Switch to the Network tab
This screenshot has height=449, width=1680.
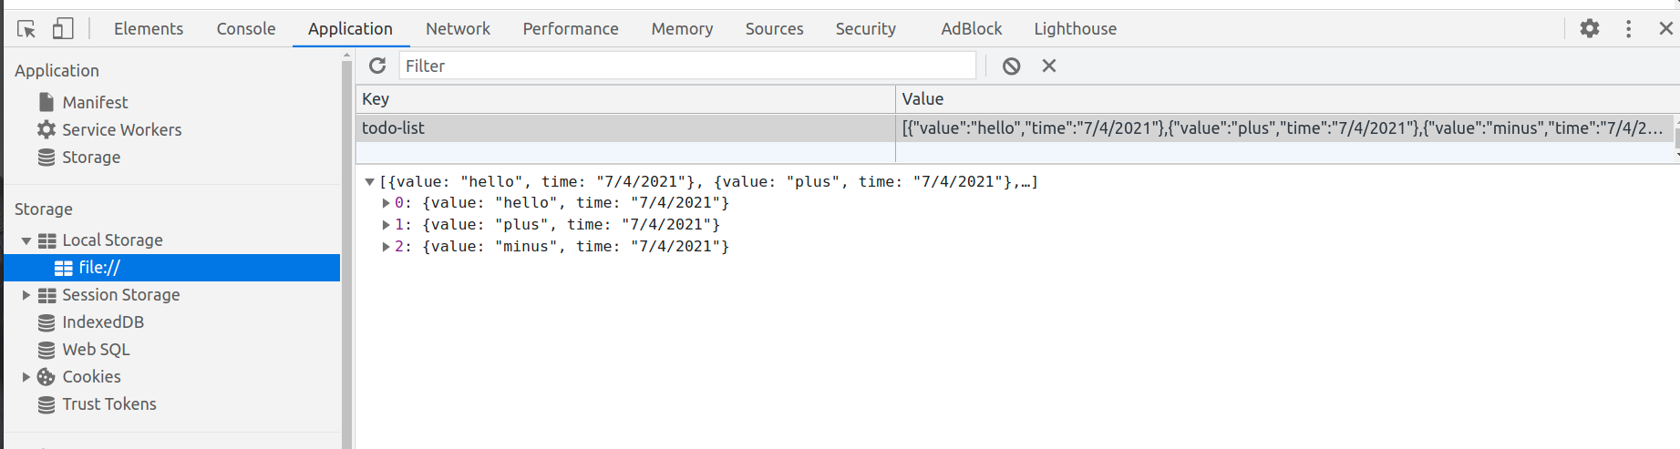(458, 28)
